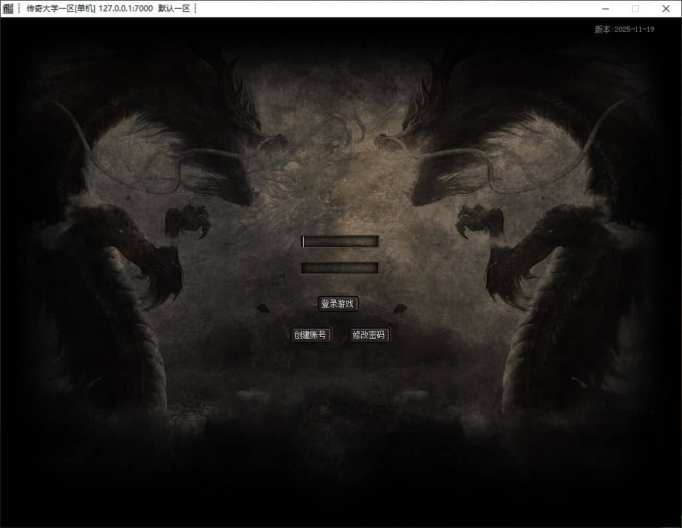Focus the upper account name input field
The width and height of the screenshot is (682, 528).
click(x=340, y=242)
